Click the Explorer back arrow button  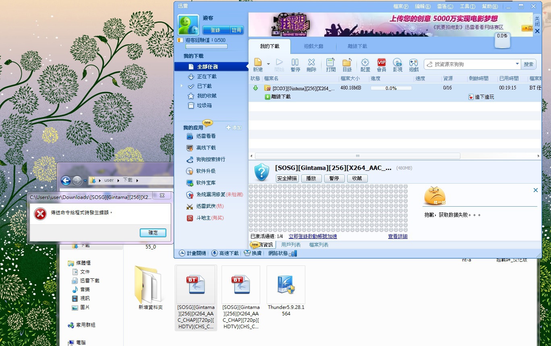pyautogui.click(x=66, y=180)
